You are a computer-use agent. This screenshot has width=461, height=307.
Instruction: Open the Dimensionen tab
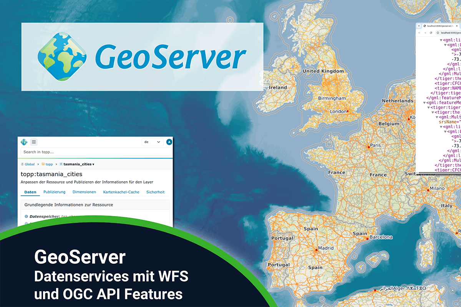coord(84,192)
